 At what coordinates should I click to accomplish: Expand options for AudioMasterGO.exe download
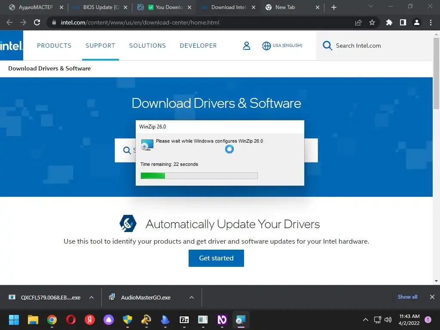point(192,297)
